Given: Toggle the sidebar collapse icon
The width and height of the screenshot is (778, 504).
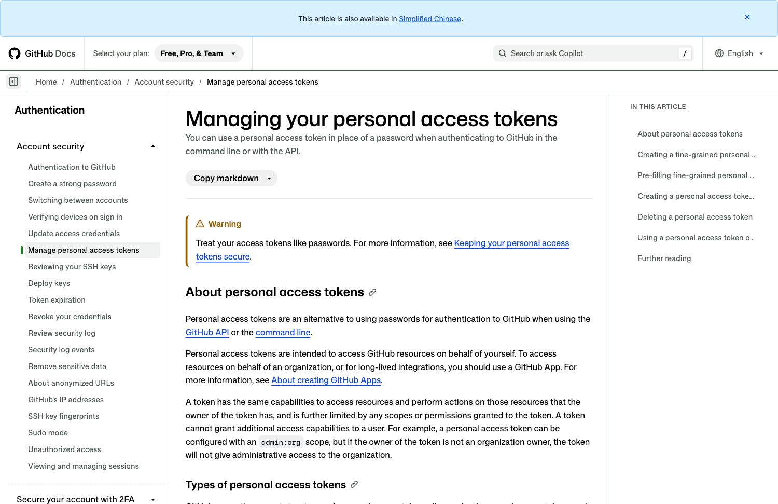Looking at the screenshot, I should [13, 81].
